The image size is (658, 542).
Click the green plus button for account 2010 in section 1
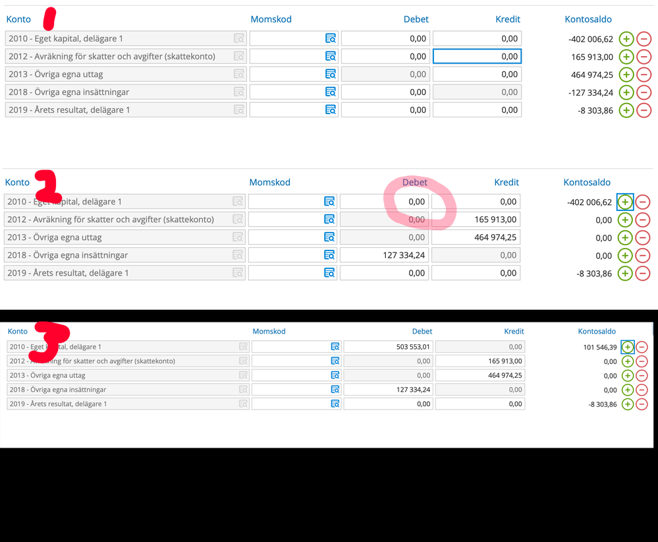[x=626, y=39]
